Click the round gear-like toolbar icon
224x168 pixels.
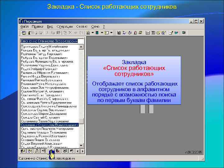click(x=130, y=33)
